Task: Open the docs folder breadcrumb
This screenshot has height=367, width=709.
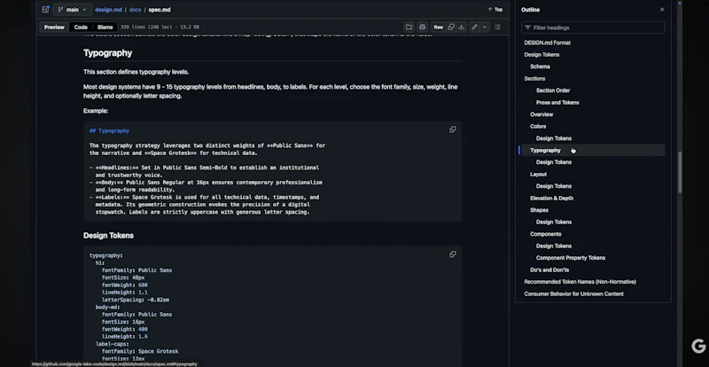Action: tap(136, 10)
